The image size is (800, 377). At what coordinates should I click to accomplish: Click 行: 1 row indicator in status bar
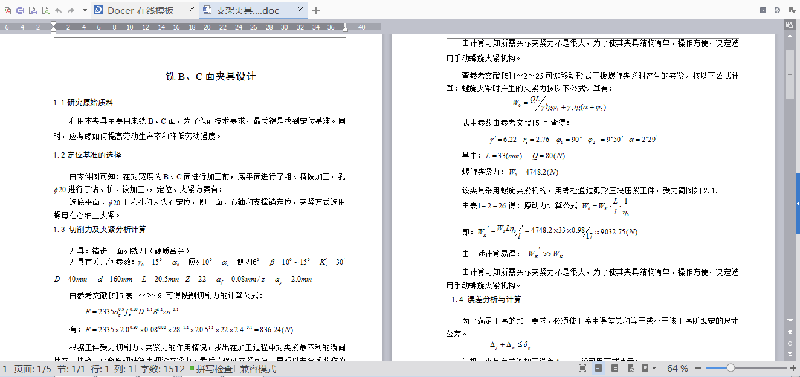click(x=99, y=369)
